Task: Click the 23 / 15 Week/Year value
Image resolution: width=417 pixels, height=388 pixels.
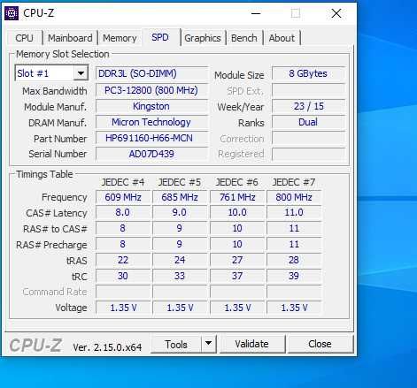Action: click(x=308, y=106)
